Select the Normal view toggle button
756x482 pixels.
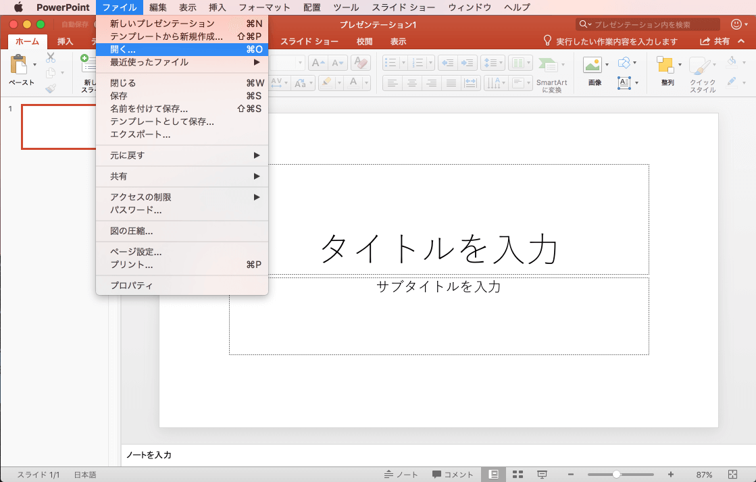coord(494,475)
